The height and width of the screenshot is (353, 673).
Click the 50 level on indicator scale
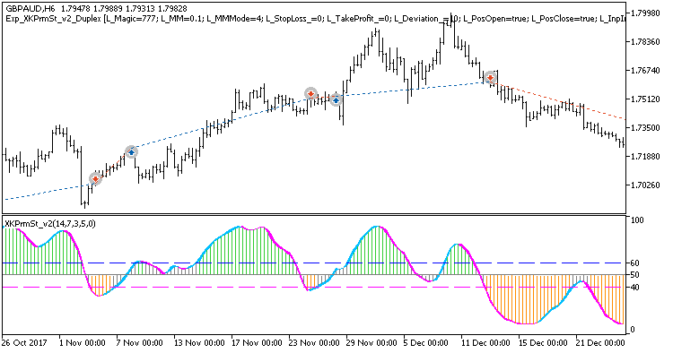tap(635, 274)
